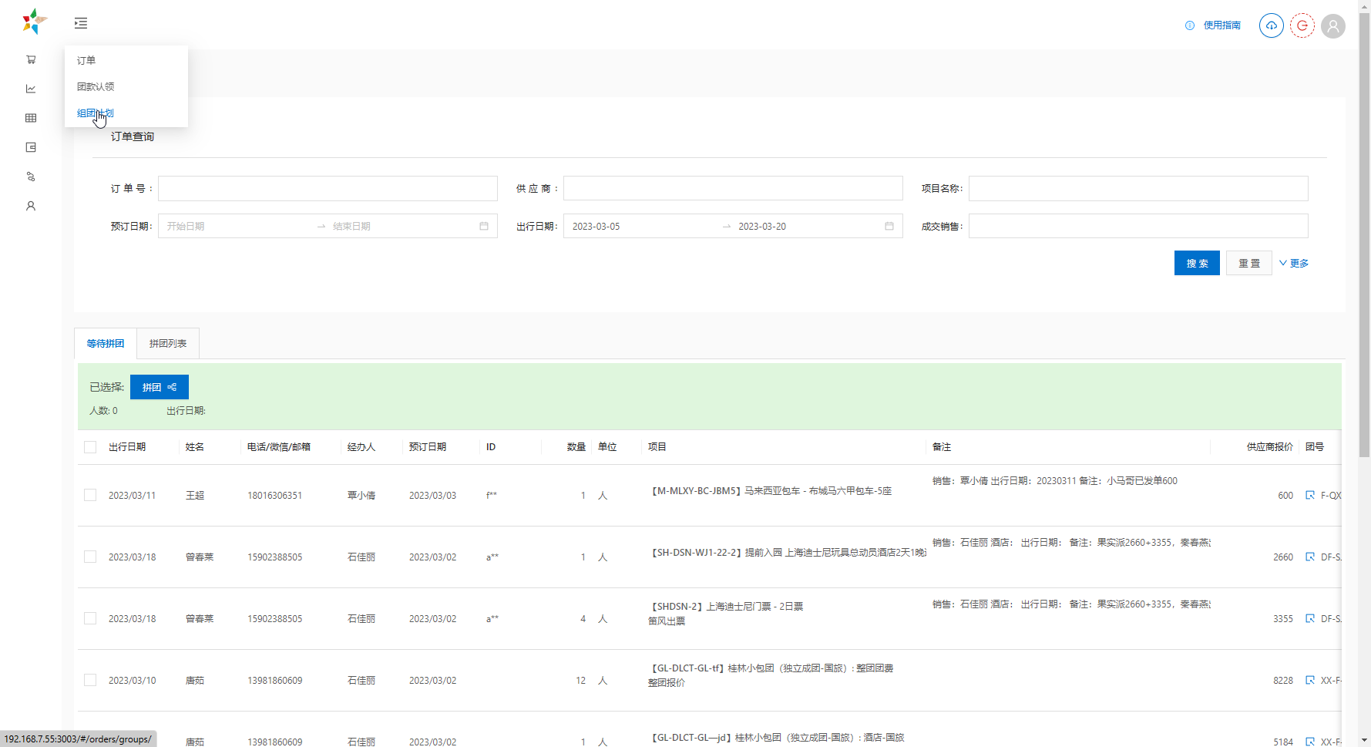
Task: Select checkbox for 2023/03/10 唐茹 order
Action: coord(90,680)
